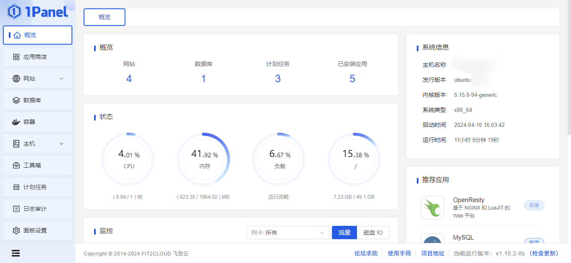Select the 流量 traffic toggle button
This screenshot has height=263, width=571.
pyautogui.click(x=344, y=233)
